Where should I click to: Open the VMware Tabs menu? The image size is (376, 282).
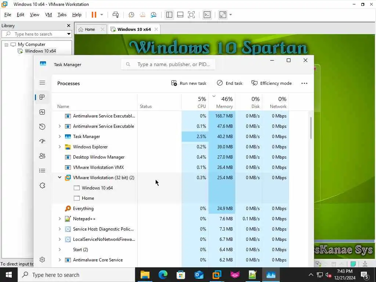62,15
